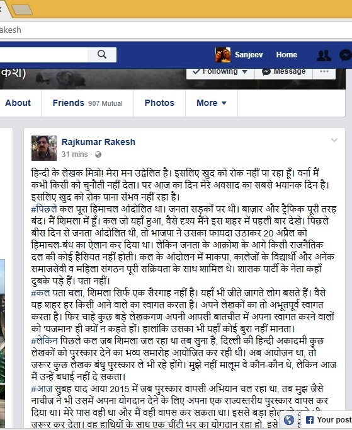Image resolution: width=352 pixels, height=430 pixels.
Task: Click the Facebook icon in the Your post popup
Action: (x=310, y=420)
